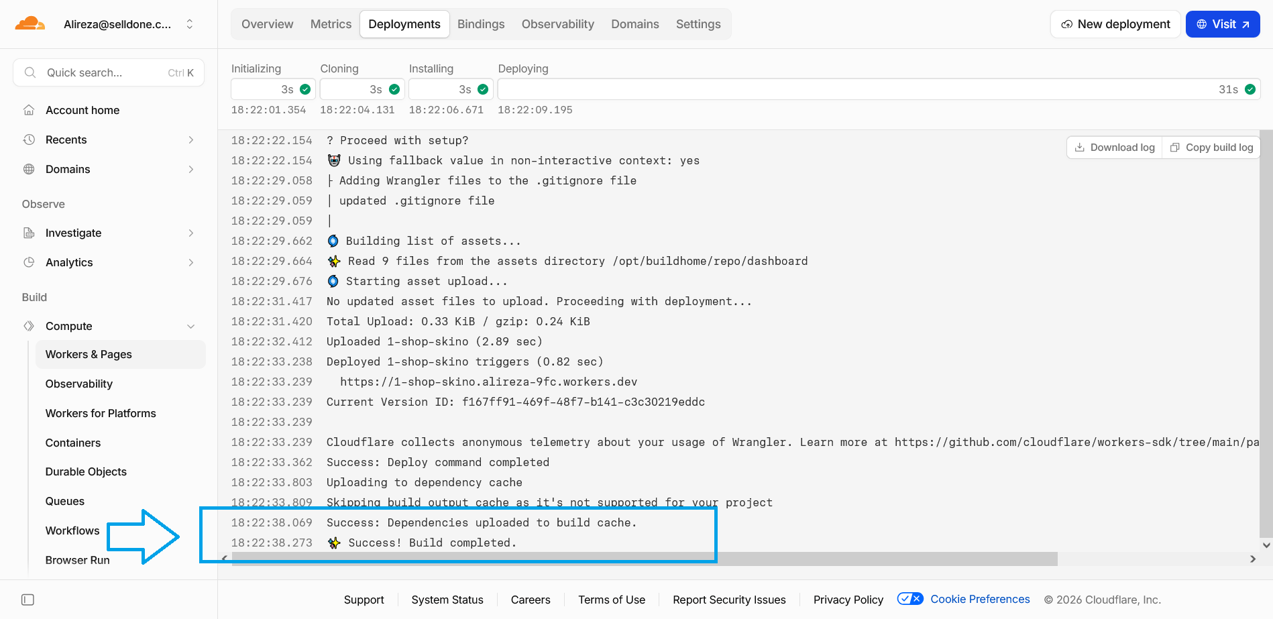This screenshot has height=619, width=1273.
Task: Go to Account home
Action: tap(82, 110)
